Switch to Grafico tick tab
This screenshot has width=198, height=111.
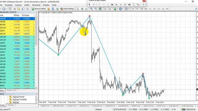pos(11,90)
